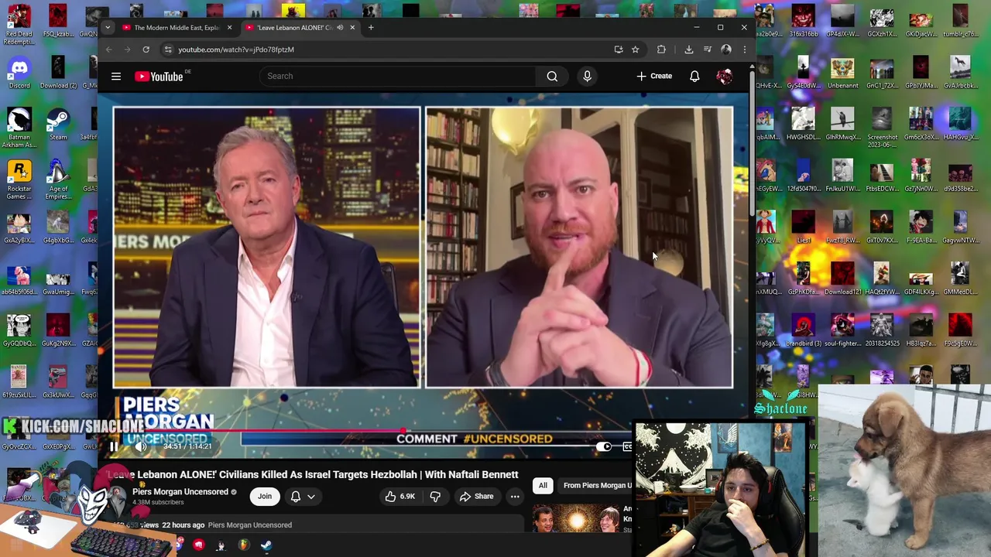Click Piers Morgan Uncensored link in description
Image resolution: width=991 pixels, height=557 pixels.
tap(249, 525)
